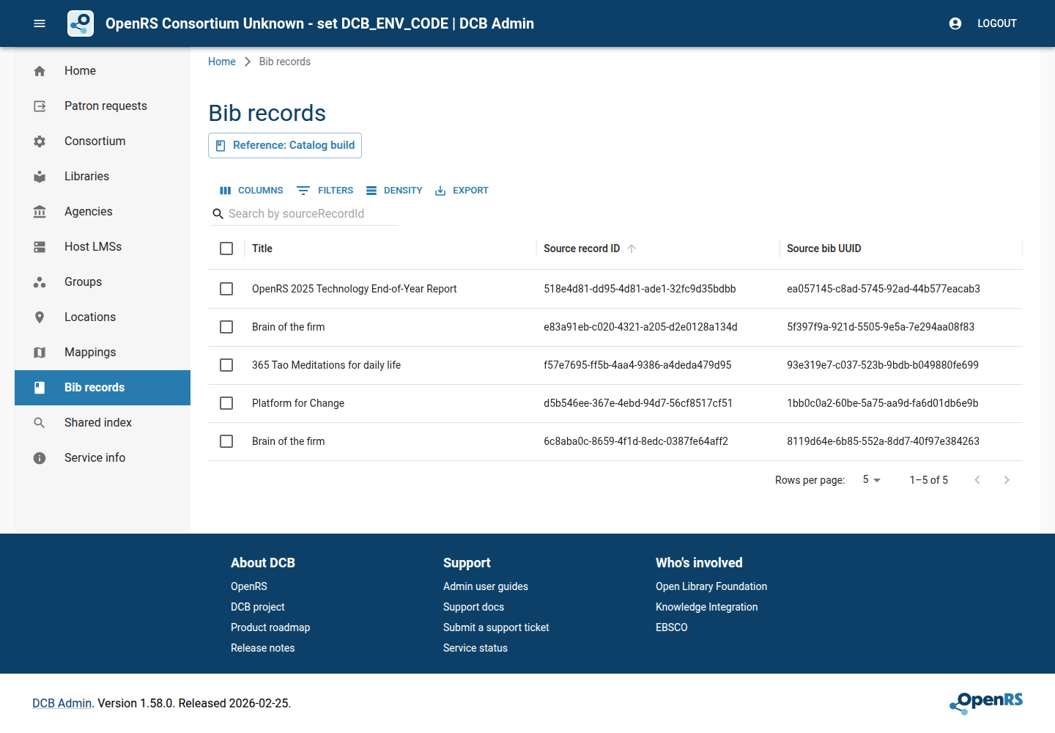Open the Density menu

click(x=394, y=191)
